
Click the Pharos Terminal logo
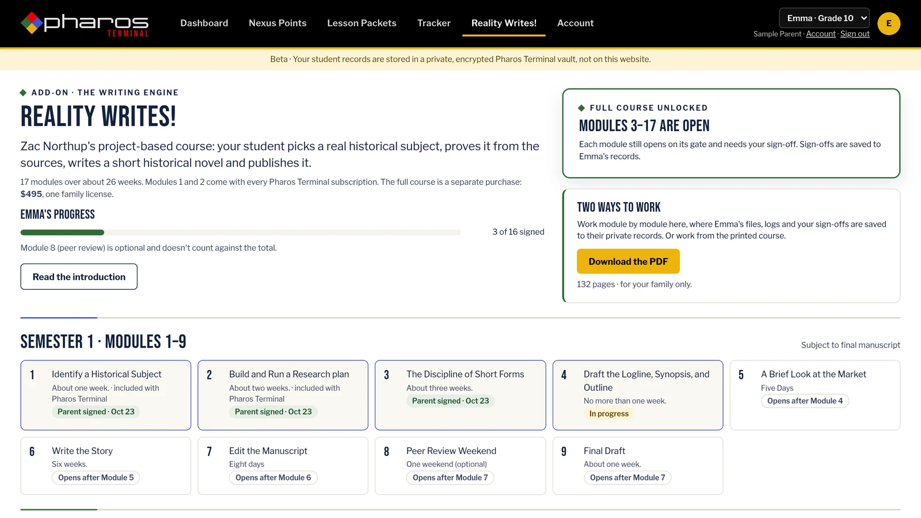click(x=85, y=24)
